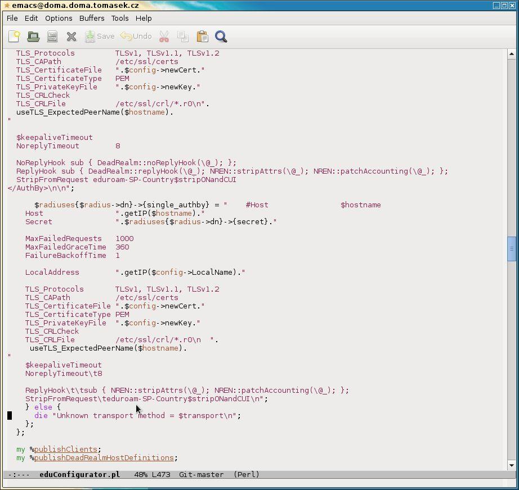Open the Options menu
Viewport: 519px width, 490px height.
(59, 18)
